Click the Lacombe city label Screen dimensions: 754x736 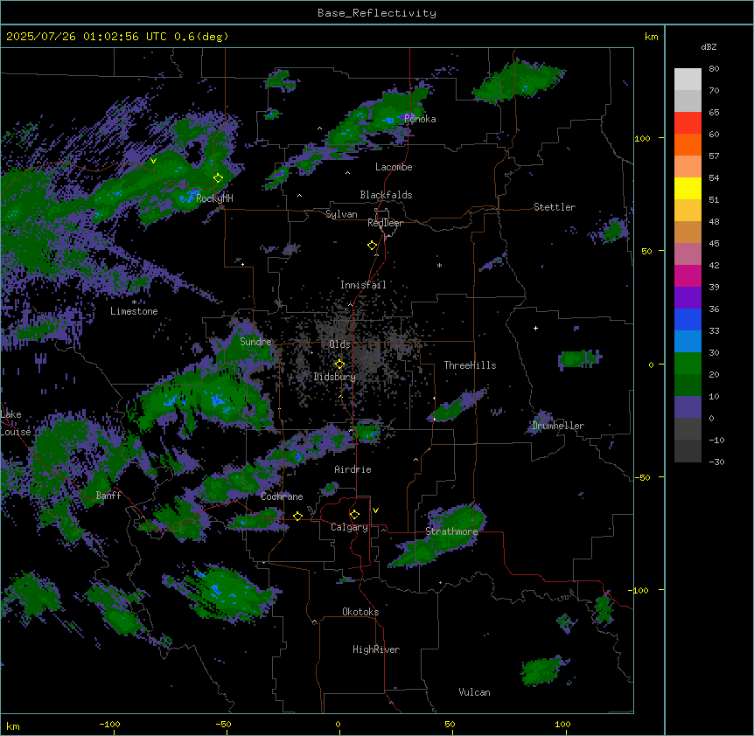point(394,167)
